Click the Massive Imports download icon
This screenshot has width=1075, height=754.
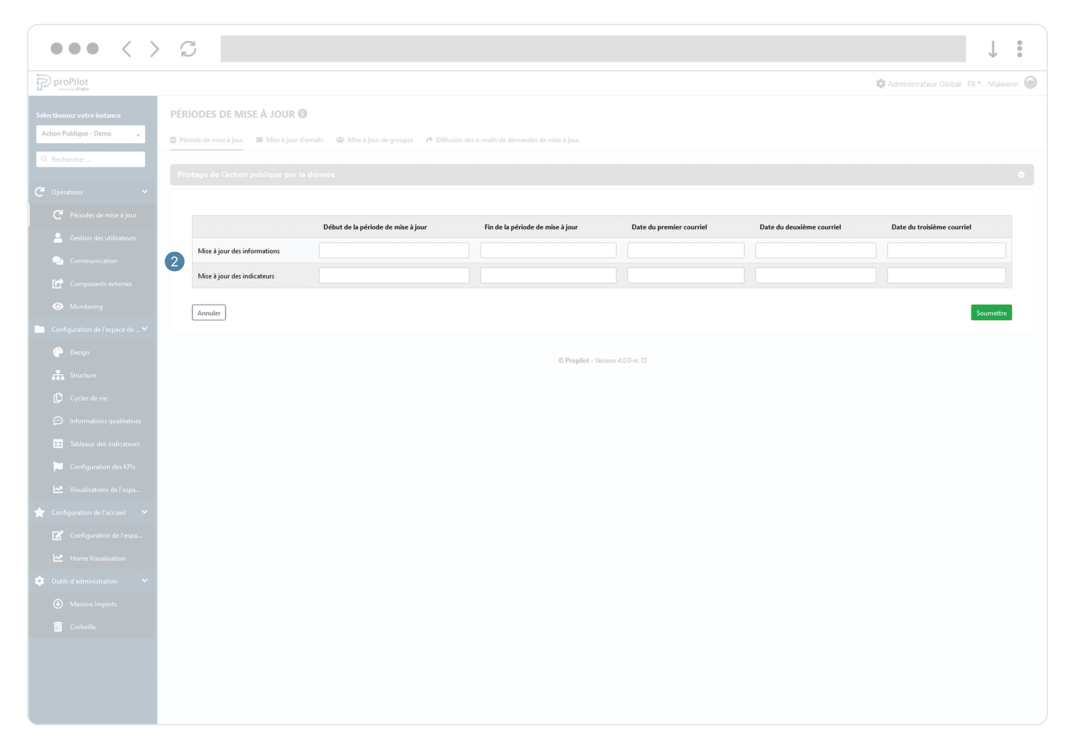coord(58,604)
